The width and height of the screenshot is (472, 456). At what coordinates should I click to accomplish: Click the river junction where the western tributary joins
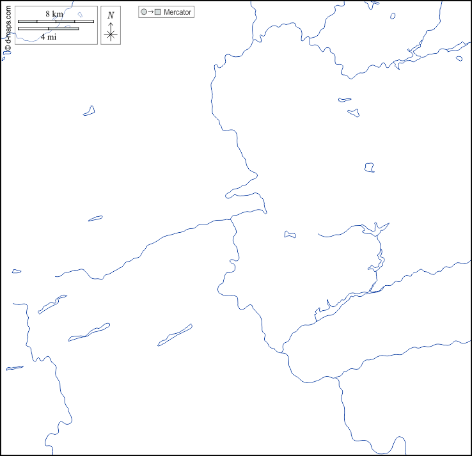tap(232, 219)
